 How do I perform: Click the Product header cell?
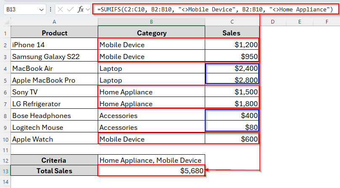click(54, 33)
